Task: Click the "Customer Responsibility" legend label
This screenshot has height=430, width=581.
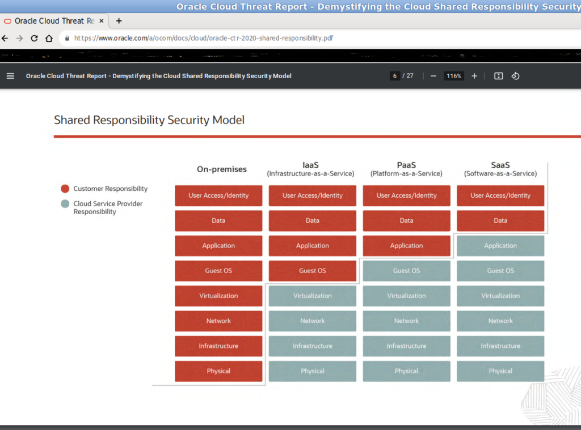Action: point(111,189)
